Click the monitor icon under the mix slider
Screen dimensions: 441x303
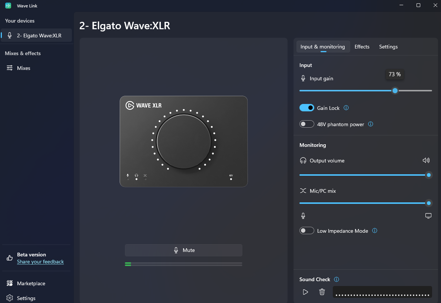pos(428,216)
